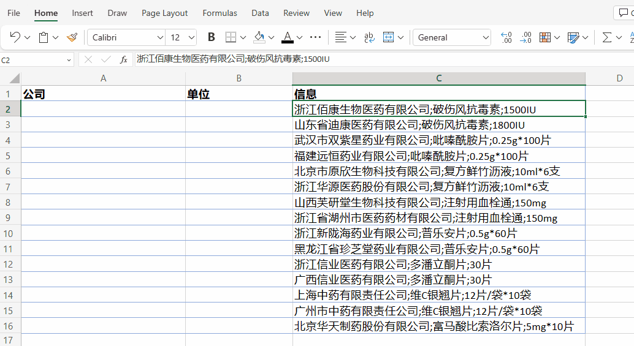Click the AutoSum sigma icon
Viewport: 634px width, 346px height.
point(606,37)
